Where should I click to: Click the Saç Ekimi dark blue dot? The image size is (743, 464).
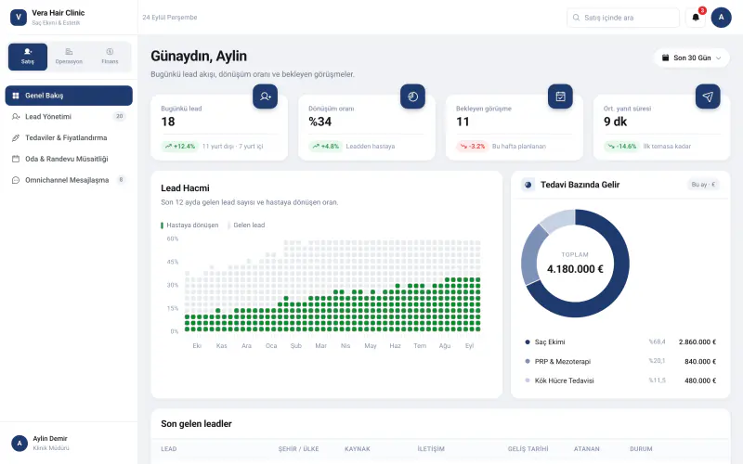pyautogui.click(x=528, y=342)
